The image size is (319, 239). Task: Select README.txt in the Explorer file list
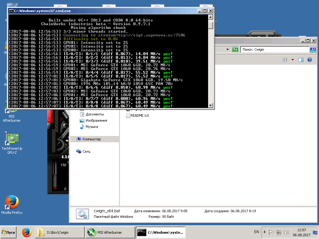click(x=140, y=115)
